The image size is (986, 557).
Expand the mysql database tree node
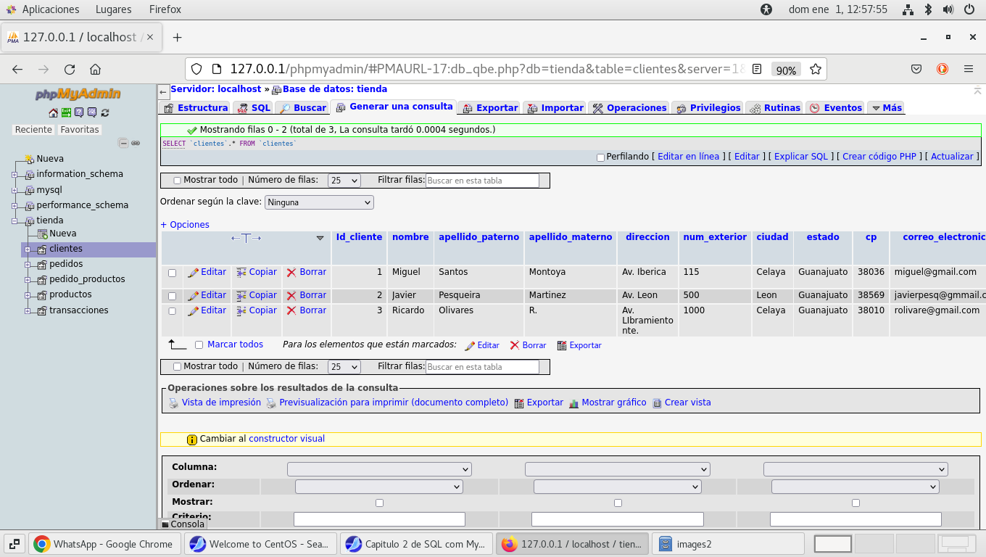14,190
